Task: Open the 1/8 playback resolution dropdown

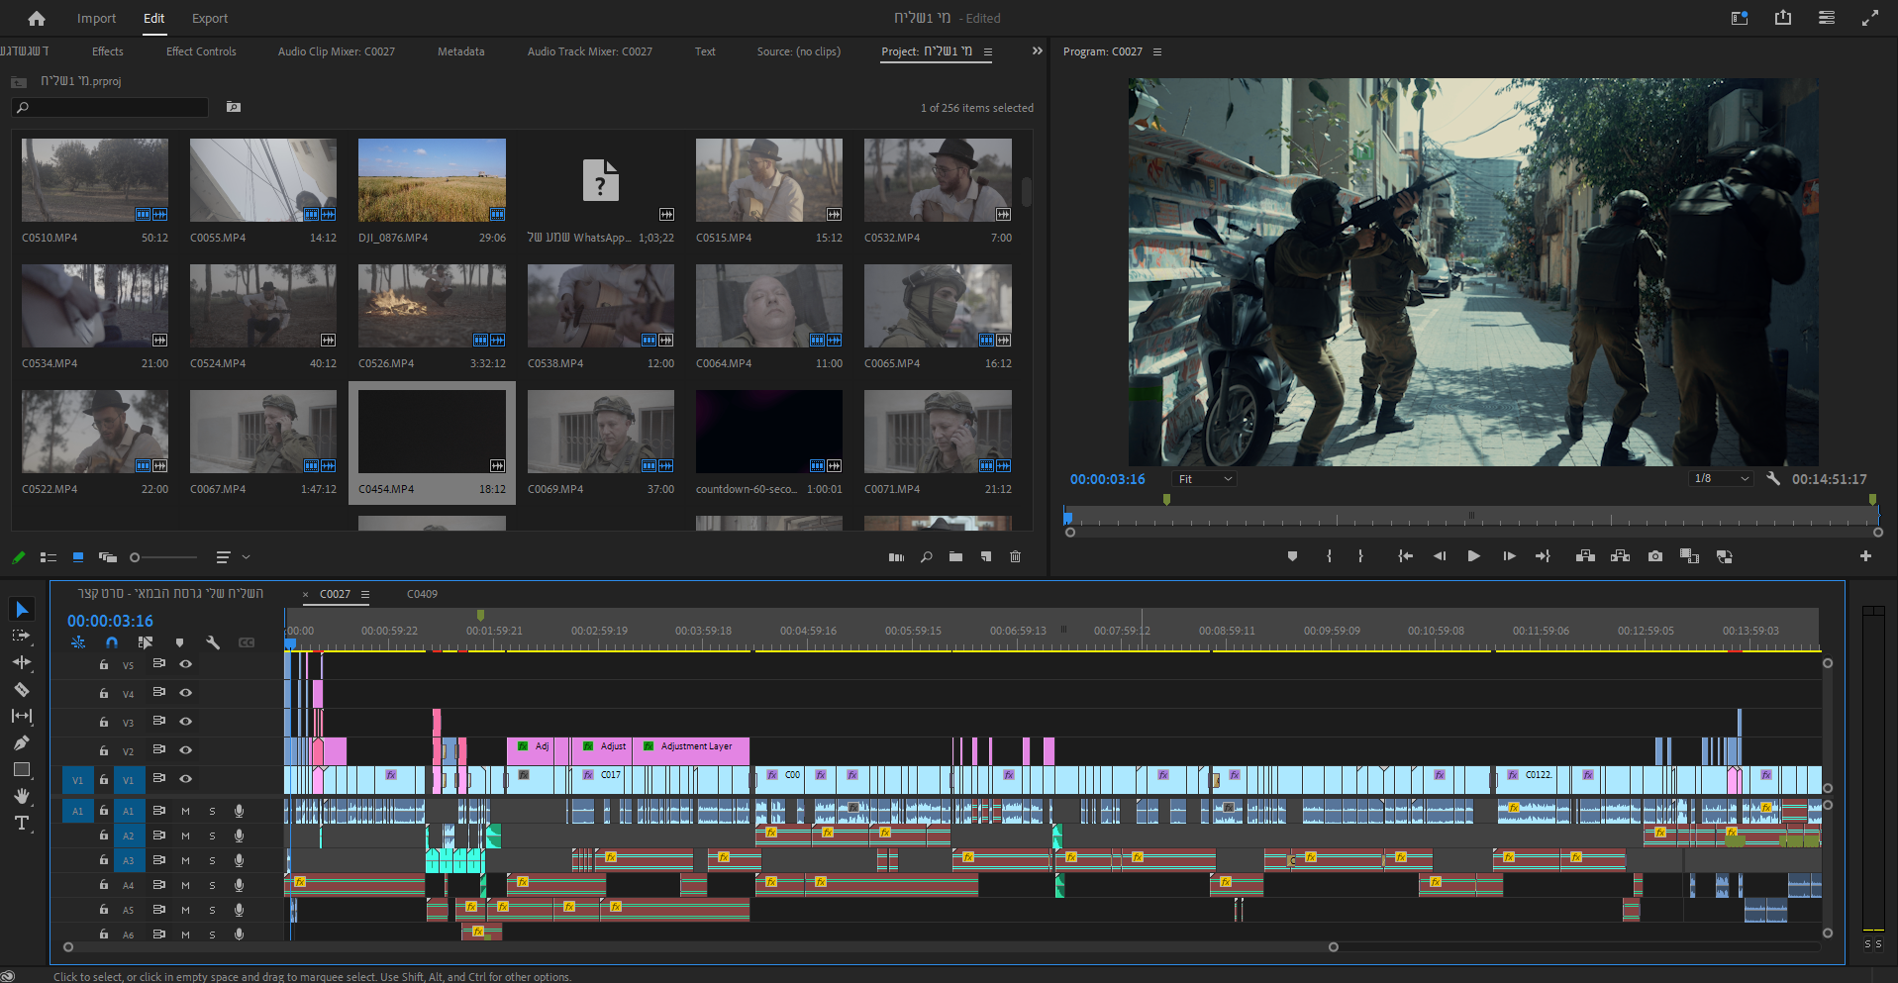Action: pyautogui.click(x=1721, y=479)
